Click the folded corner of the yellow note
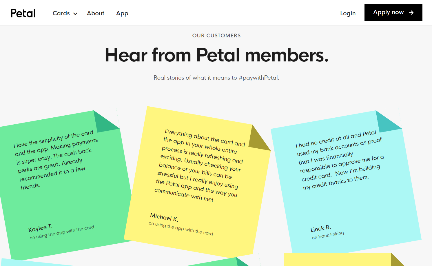The width and height of the screenshot is (432, 266). pyautogui.click(x=260, y=139)
